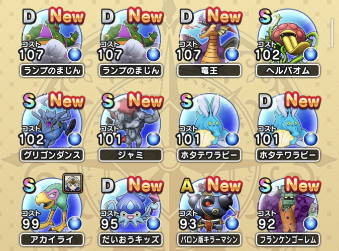Tap the blue orb on ヘルバオム card
This screenshot has width=339, height=251.
pos(310,55)
